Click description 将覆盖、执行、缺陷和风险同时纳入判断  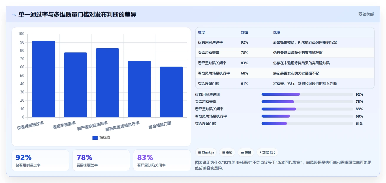point(305,84)
